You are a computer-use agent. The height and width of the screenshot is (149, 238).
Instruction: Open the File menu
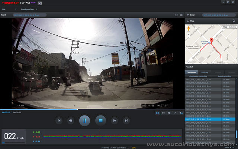pos(4,9)
